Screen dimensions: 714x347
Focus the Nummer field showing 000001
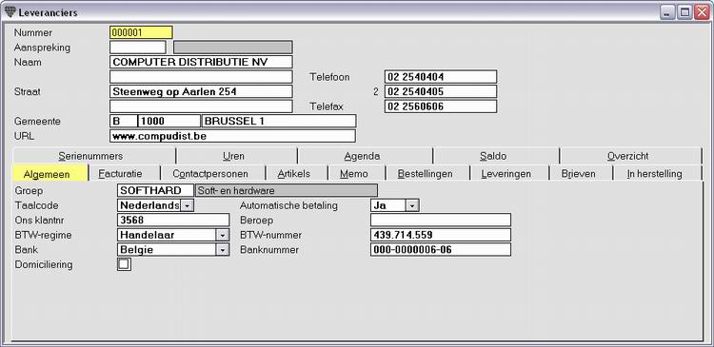[x=141, y=32]
